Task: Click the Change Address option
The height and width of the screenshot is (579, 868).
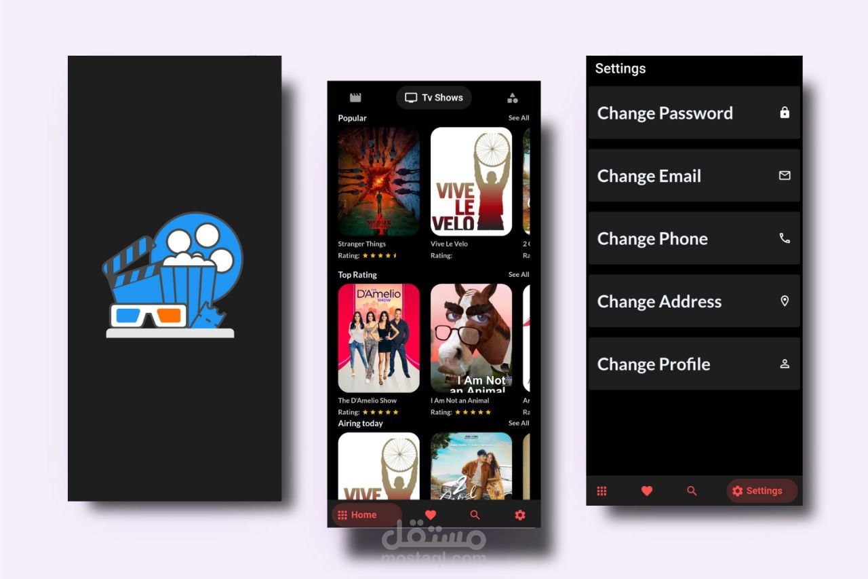Action: coord(694,301)
